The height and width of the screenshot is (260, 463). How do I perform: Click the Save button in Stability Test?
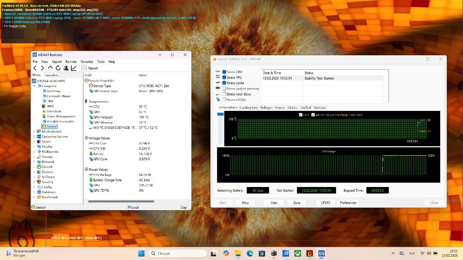pos(297,203)
